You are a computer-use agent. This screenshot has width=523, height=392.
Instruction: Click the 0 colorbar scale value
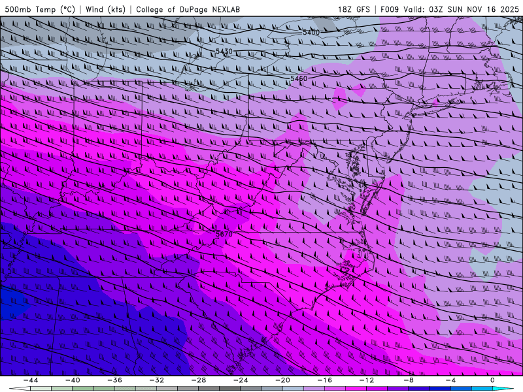(492, 380)
